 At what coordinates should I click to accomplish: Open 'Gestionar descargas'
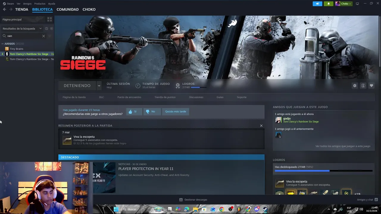point(193,200)
